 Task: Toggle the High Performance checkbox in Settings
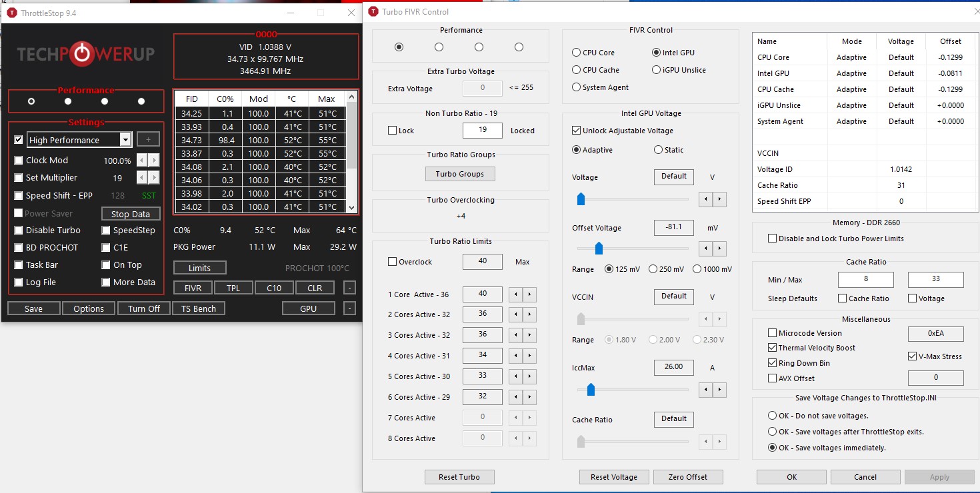coord(19,140)
